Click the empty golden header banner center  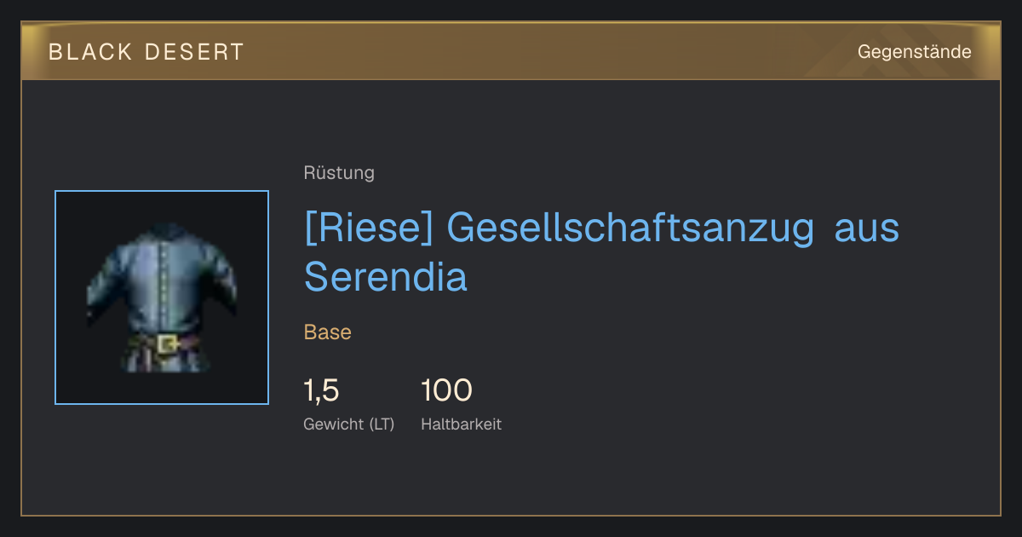pyautogui.click(x=511, y=52)
